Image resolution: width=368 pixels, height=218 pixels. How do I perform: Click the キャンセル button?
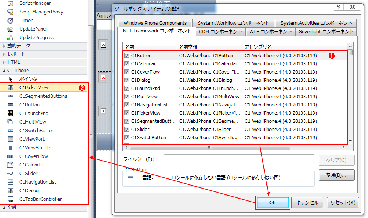tap(307, 203)
